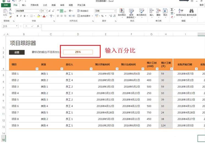
Task: Click the Save icon in quick access toolbar
Action: click(9, 1)
